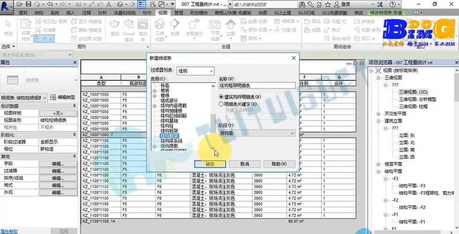Screen dimensions: 459x234
Task: Click 编辑 button next to 字段
Action: coord(58,164)
